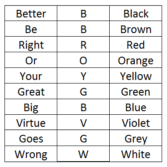Click the letter 'O' cell
The image size is (167, 167).
(x=83, y=60)
